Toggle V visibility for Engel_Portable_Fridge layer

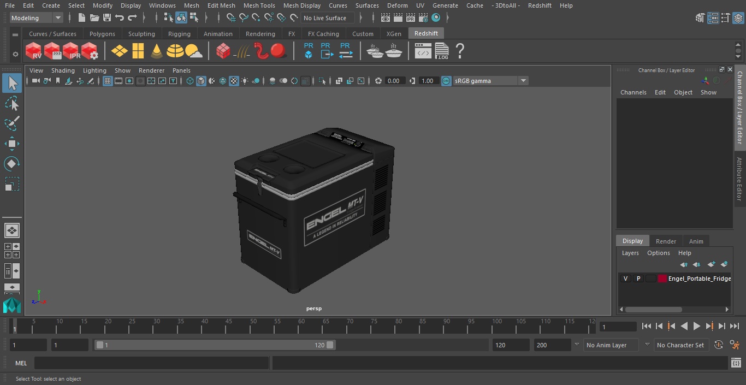pos(625,279)
